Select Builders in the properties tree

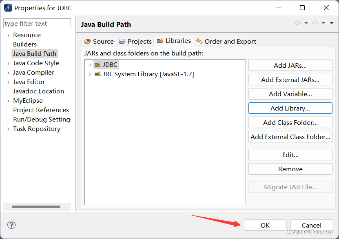[25, 44]
